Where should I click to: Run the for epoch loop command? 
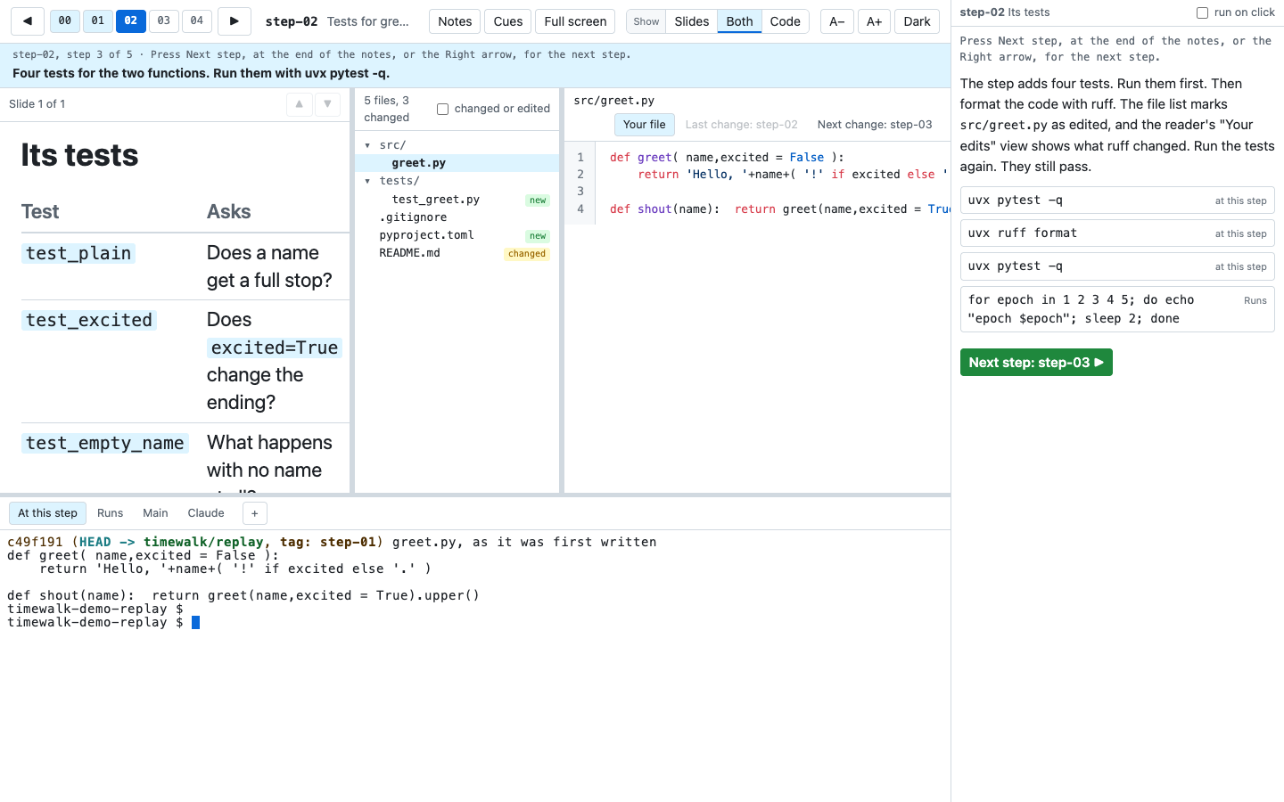(1117, 309)
